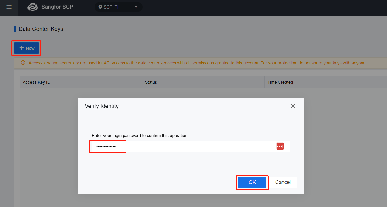Expand the SCP_TH dropdown arrow
Viewport: 387px width, 207px height.
[x=136, y=7]
